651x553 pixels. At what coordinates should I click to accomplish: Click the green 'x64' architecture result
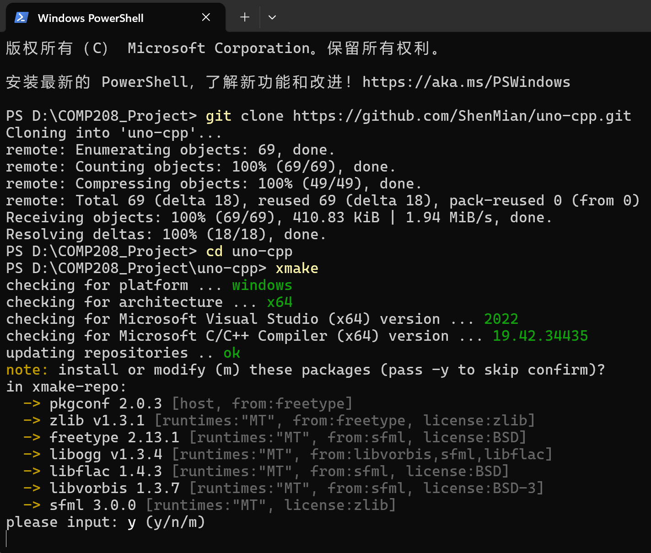point(280,302)
